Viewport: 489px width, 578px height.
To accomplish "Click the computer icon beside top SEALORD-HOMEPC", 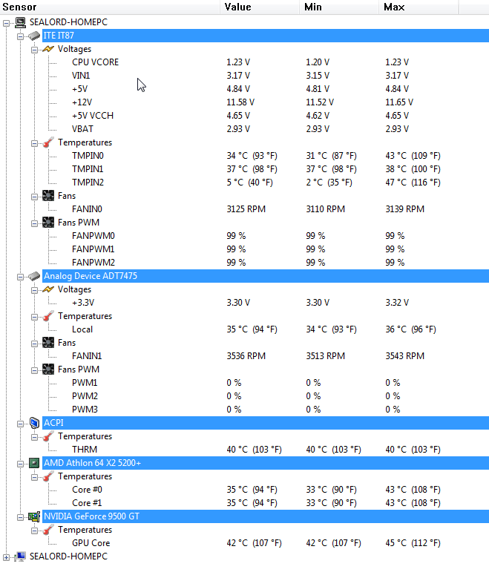I will pyautogui.click(x=21, y=22).
